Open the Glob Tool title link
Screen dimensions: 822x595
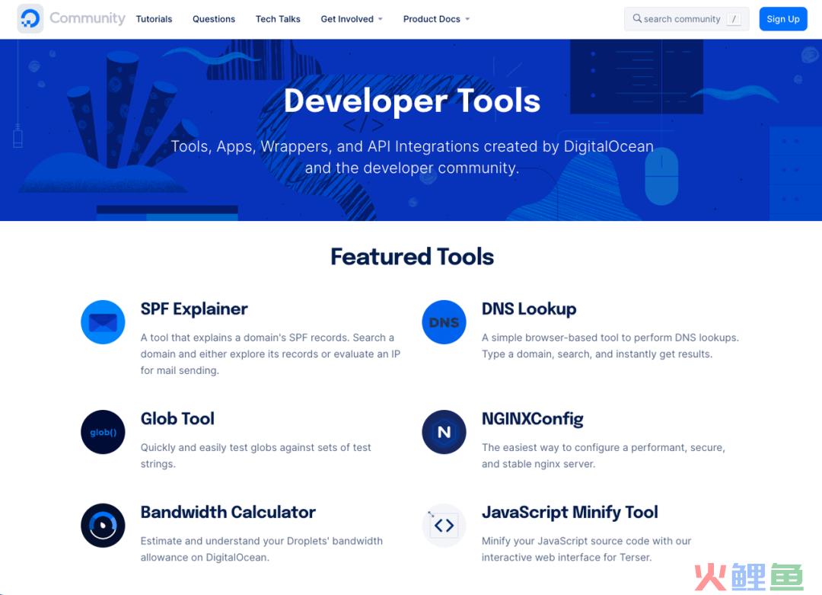tap(177, 418)
